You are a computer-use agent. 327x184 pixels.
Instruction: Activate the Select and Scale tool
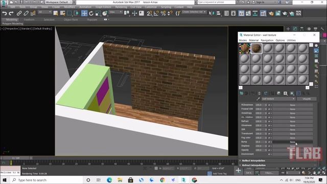[x=98, y=13]
